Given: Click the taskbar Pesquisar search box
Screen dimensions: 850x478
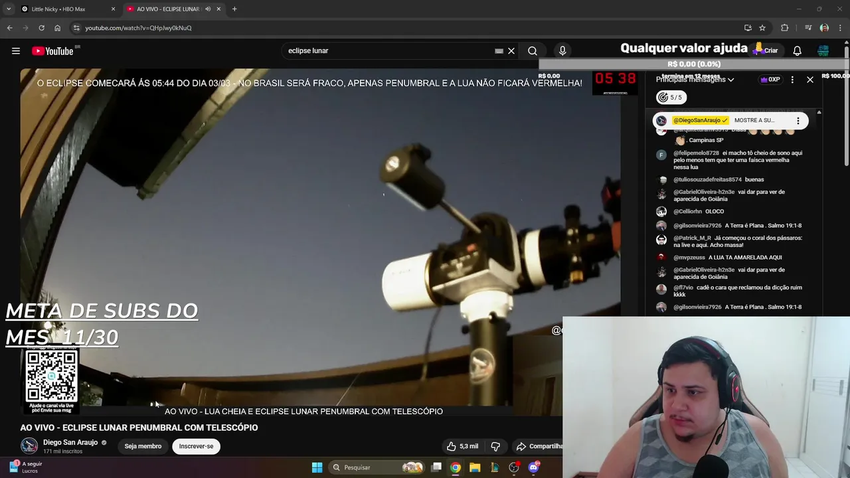Looking at the screenshot, I should pyautogui.click(x=377, y=467).
